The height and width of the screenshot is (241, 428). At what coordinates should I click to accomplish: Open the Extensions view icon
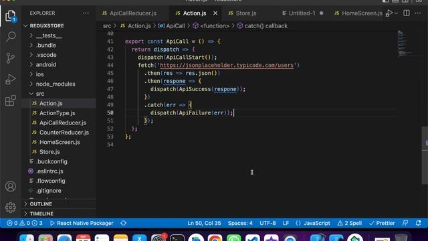click(11, 100)
